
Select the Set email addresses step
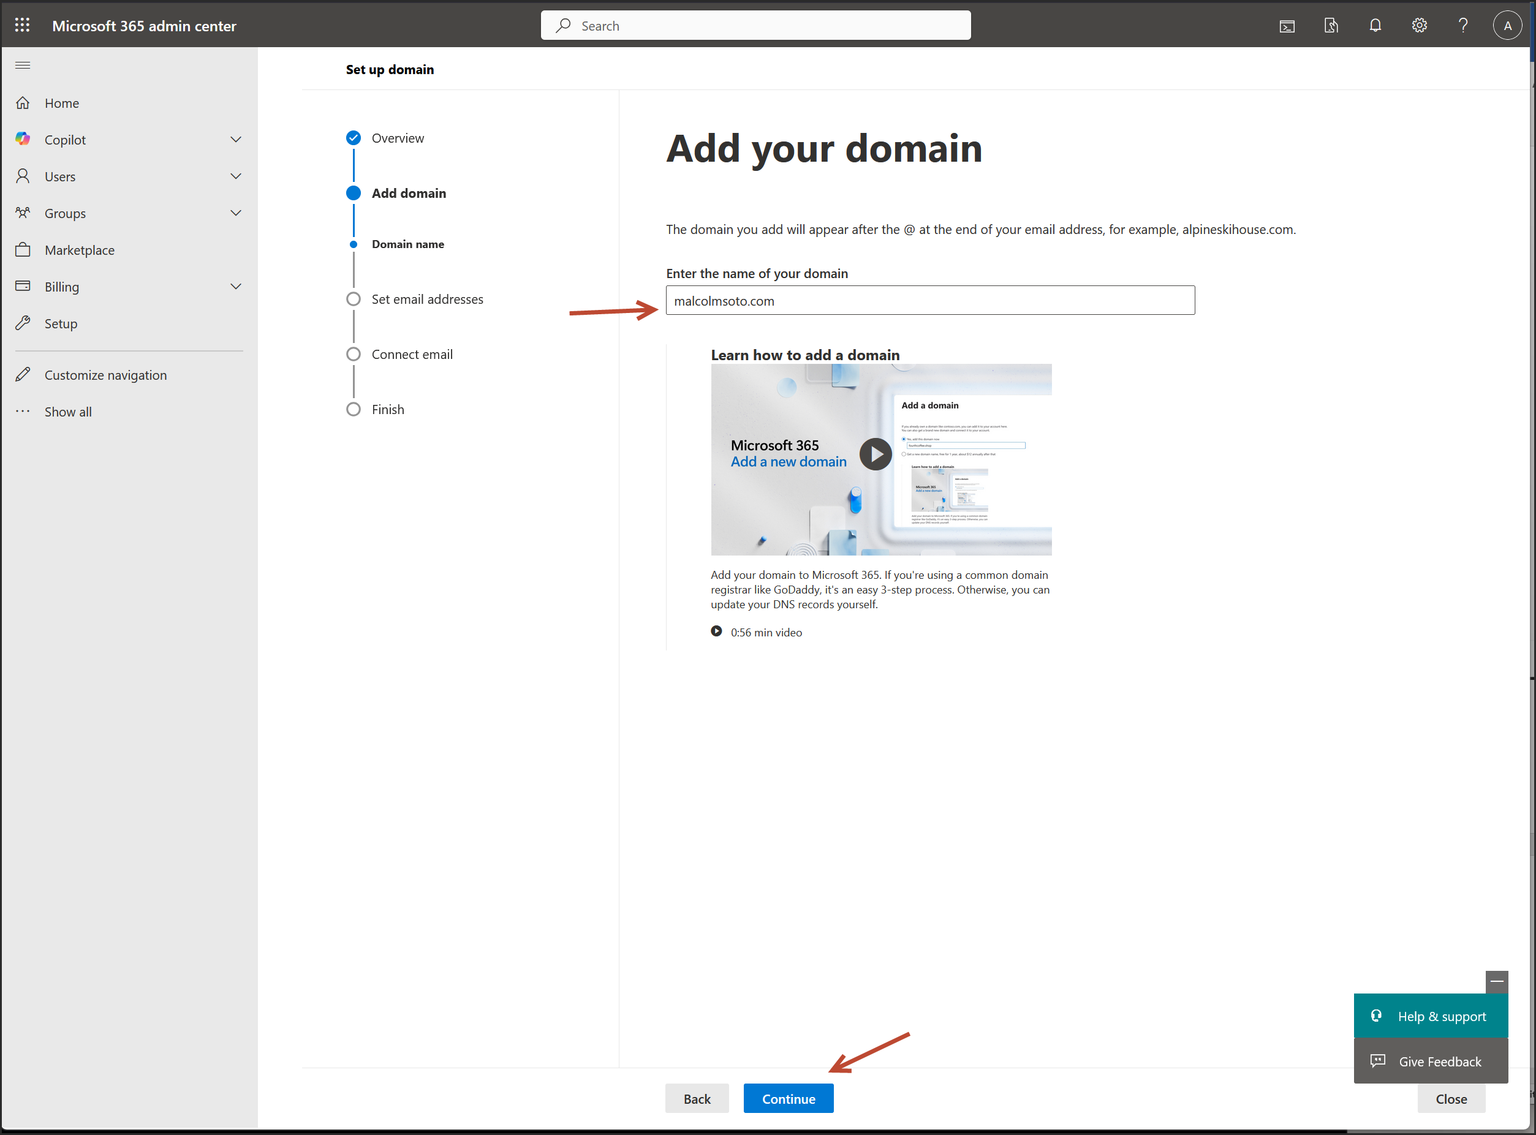tap(427, 299)
